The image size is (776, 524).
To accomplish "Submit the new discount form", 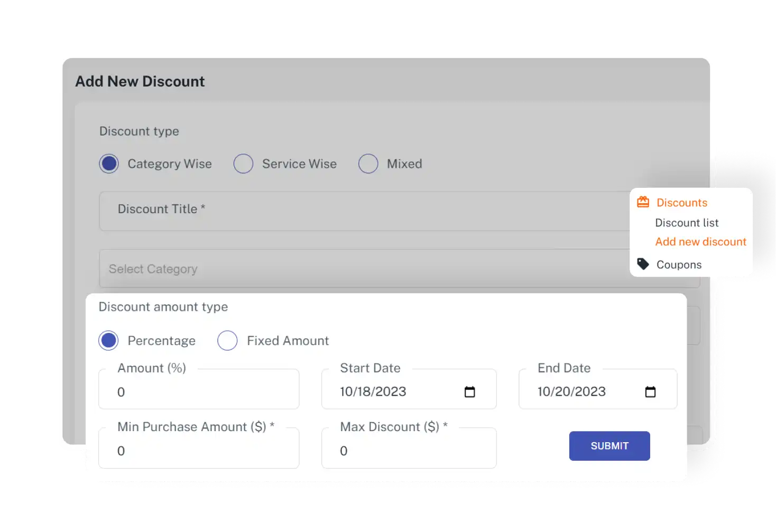I will pos(609,446).
